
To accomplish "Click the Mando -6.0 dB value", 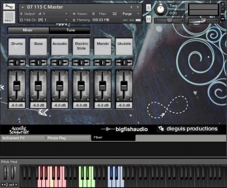I will (x=103, y=105).
